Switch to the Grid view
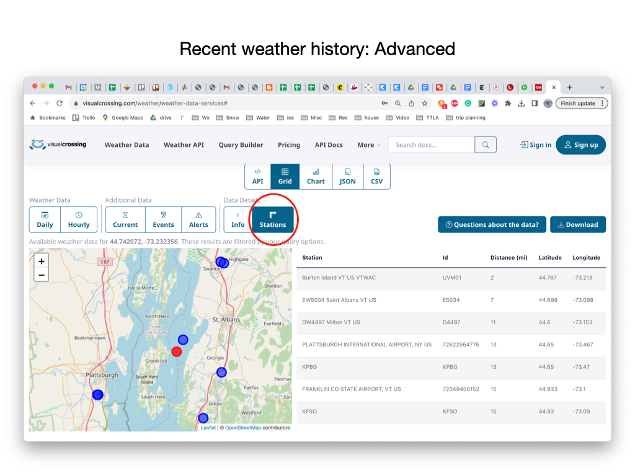The width and height of the screenshot is (635, 476). point(285,176)
